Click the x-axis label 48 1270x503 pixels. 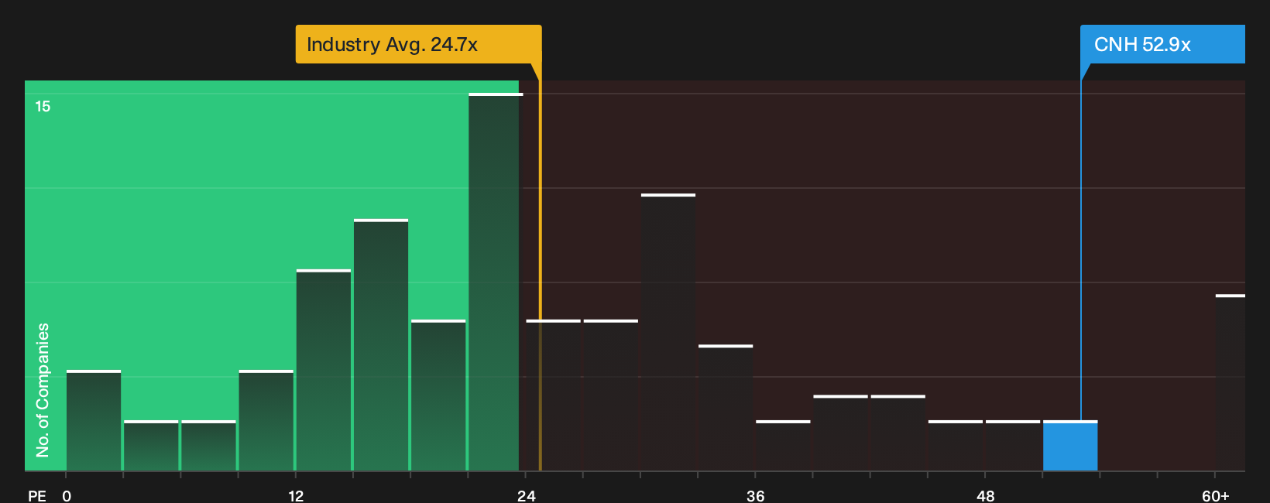click(x=986, y=495)
